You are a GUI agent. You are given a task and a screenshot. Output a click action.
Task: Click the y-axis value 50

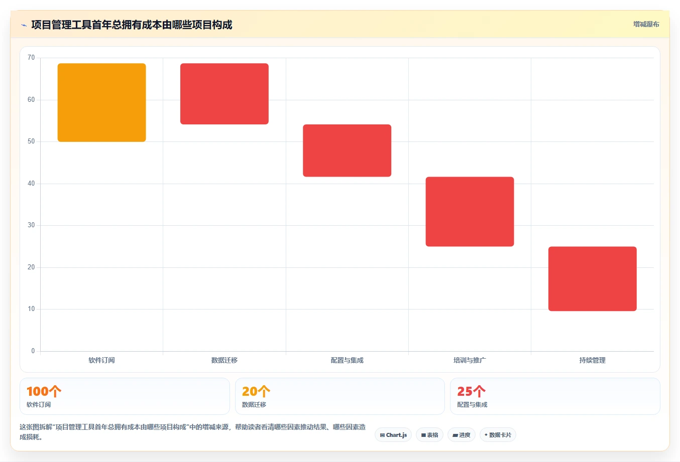point(31,141)
